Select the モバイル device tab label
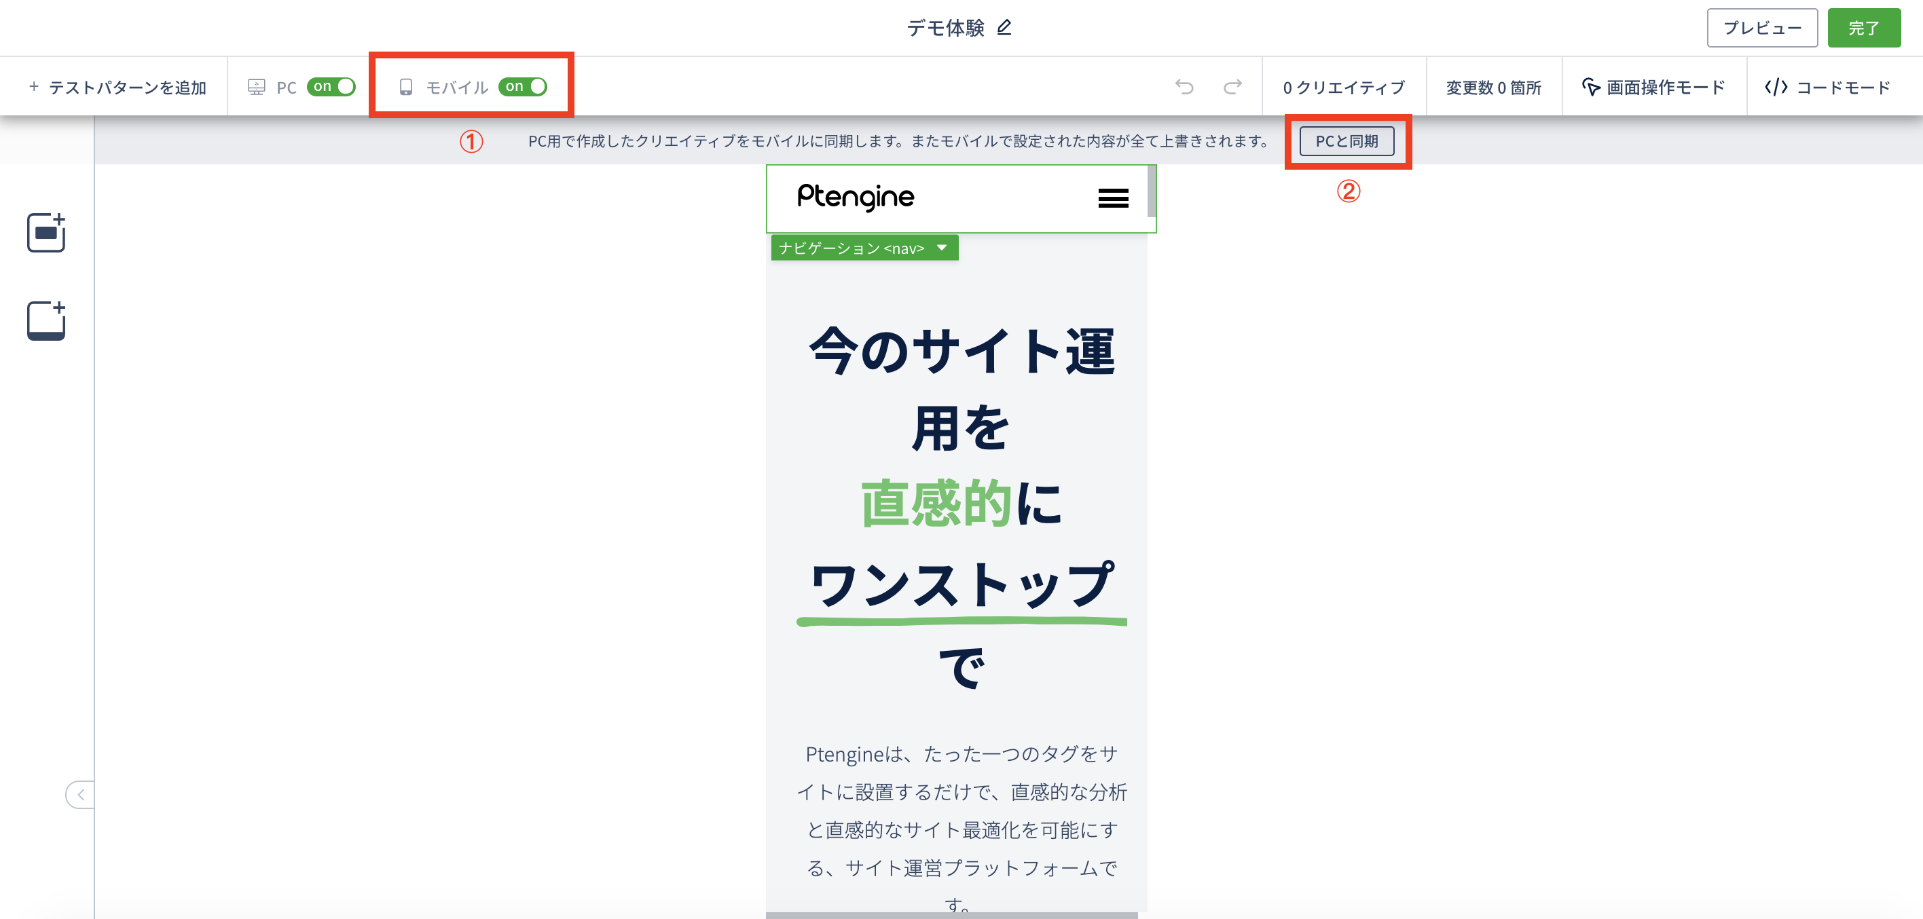This screenshot has height=919, width=1923. click(457, 88)
